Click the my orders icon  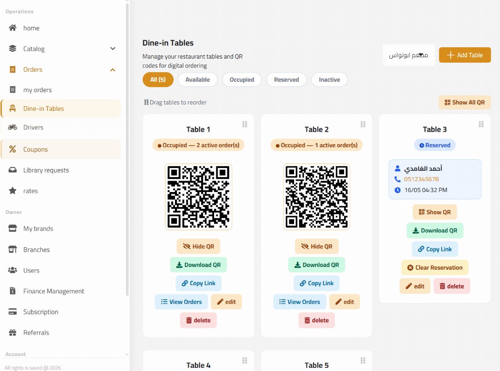click(x=12, y=90)
